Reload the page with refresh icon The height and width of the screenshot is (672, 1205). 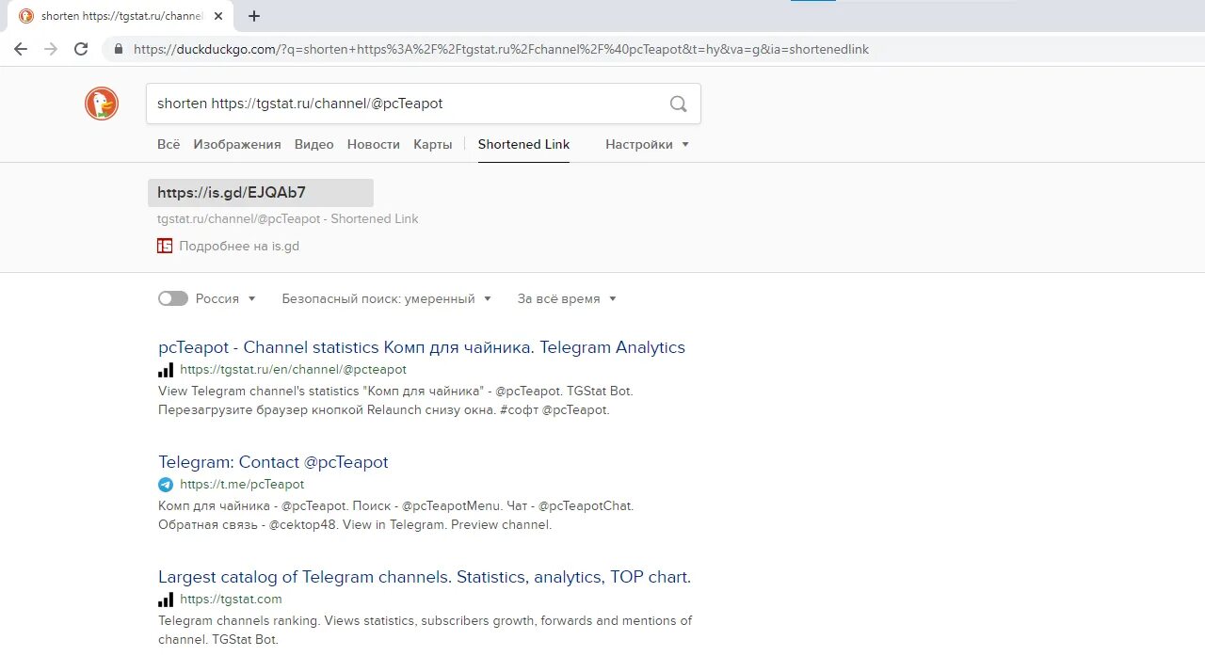tap(81, 49)
